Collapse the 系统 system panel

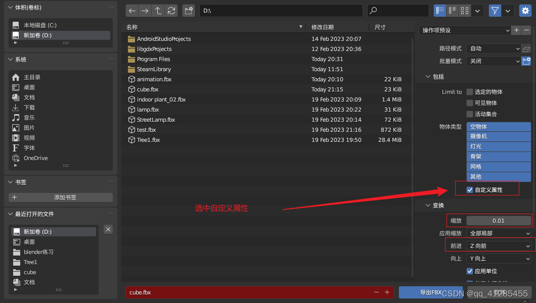click(x=10, y=60)
